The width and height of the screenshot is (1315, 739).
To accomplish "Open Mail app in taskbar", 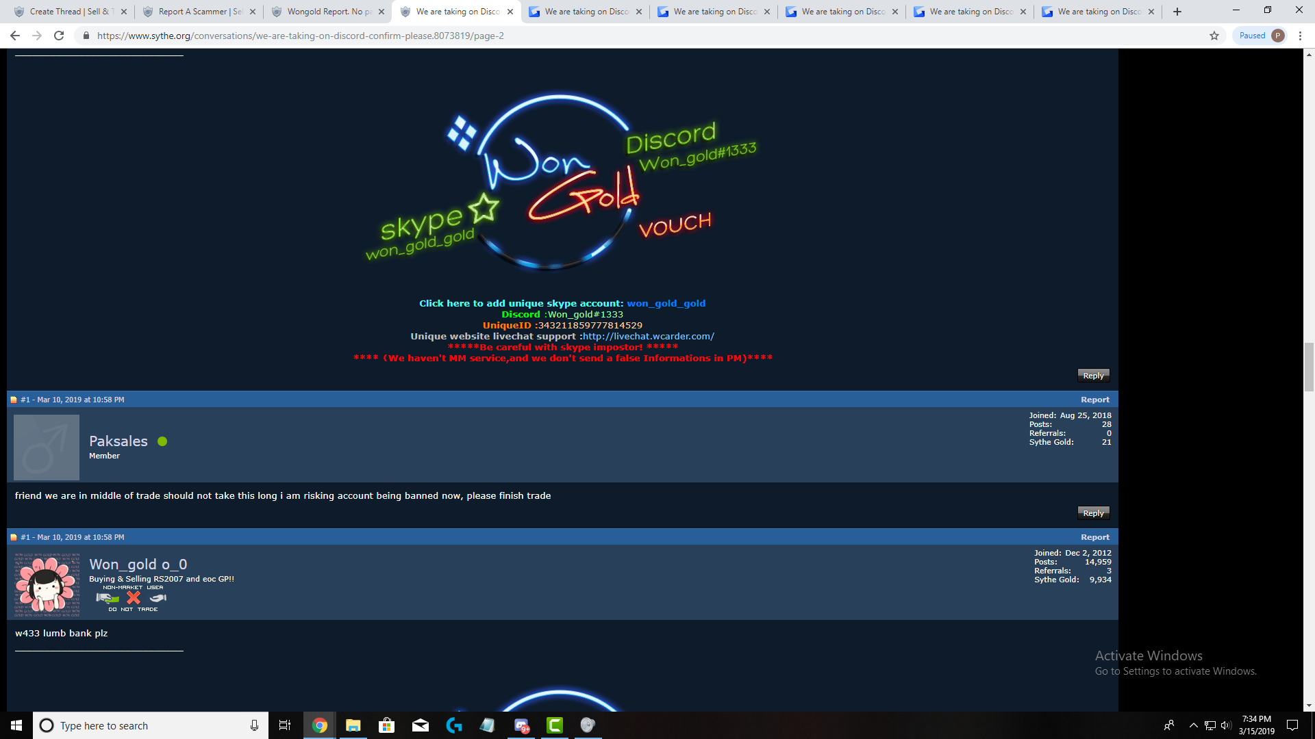I will (x=420, y=725).
